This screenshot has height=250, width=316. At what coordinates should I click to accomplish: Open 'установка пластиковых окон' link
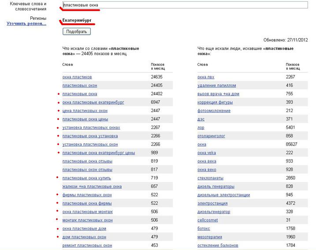tap(90, 145)
